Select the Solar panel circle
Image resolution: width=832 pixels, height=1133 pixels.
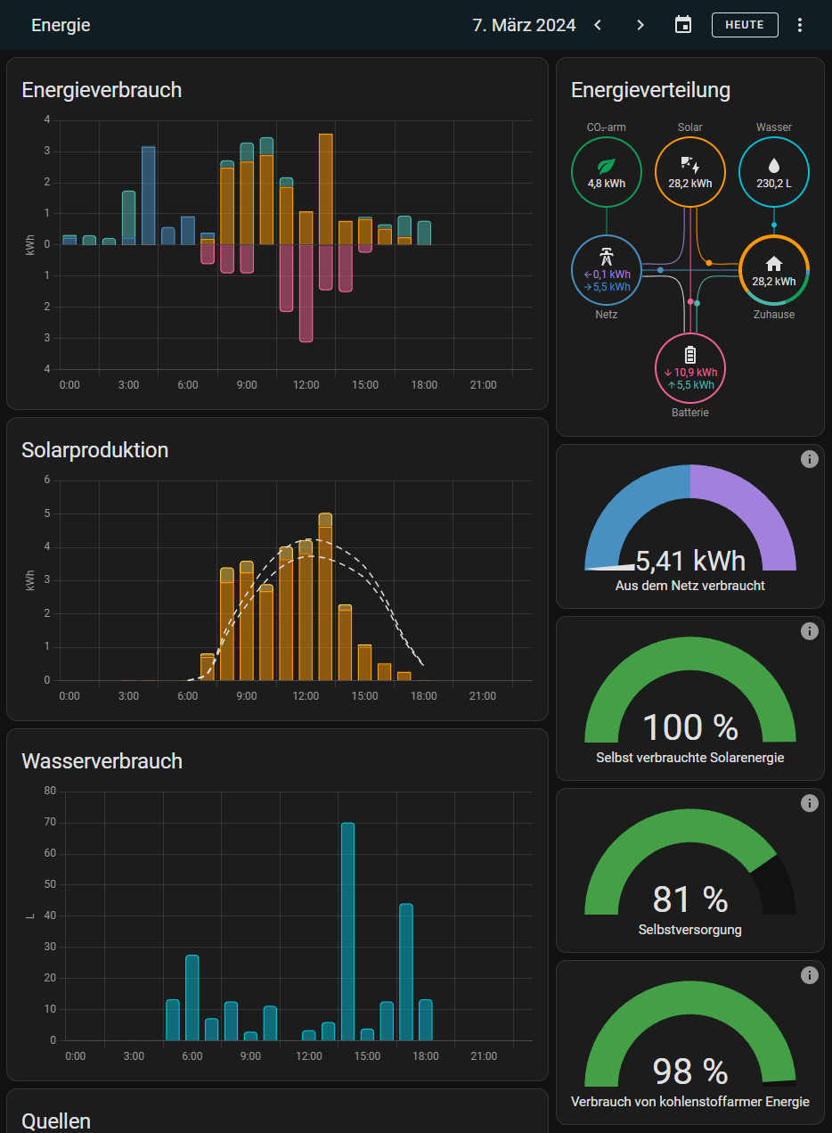click(690, 172)
